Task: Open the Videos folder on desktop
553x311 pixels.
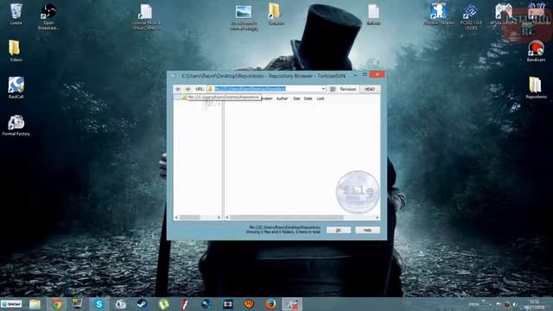Action: click(x=16, y=51)
